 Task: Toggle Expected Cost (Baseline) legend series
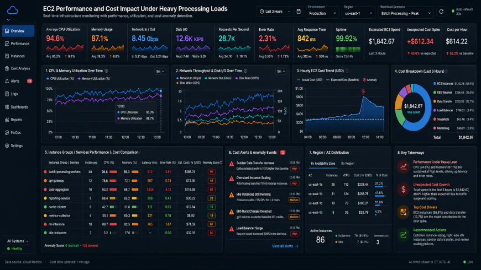342,80
